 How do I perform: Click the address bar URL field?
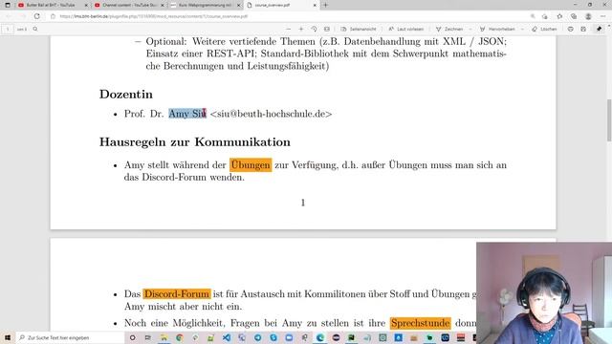[289, 16]
